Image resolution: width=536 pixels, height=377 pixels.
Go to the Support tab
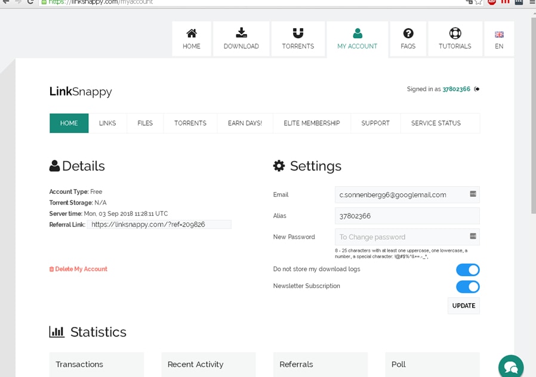click(x=375, y=123)
